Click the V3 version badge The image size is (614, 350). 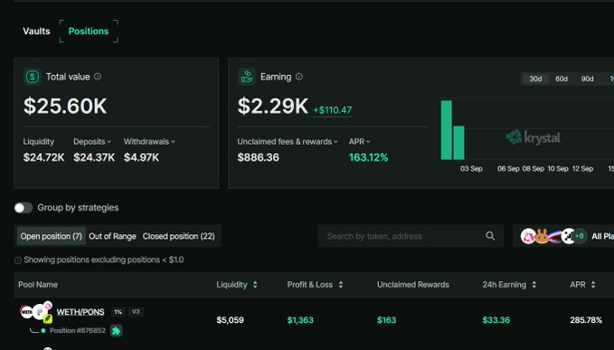[x=136, y=312]
